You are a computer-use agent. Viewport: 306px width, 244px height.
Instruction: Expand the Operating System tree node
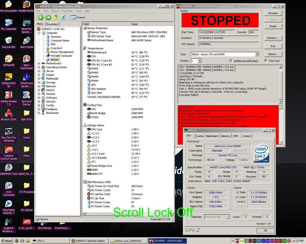pyautogui.click(x=39, y=67)
